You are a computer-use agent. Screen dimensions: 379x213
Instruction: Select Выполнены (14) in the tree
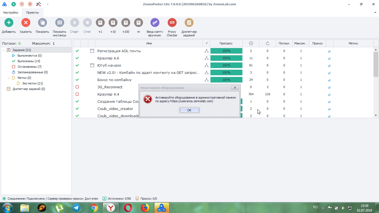click(29, 61)
